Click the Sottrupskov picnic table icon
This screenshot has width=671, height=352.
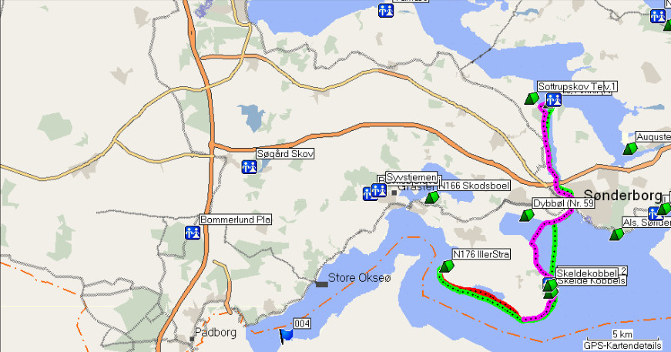point(553,100)
